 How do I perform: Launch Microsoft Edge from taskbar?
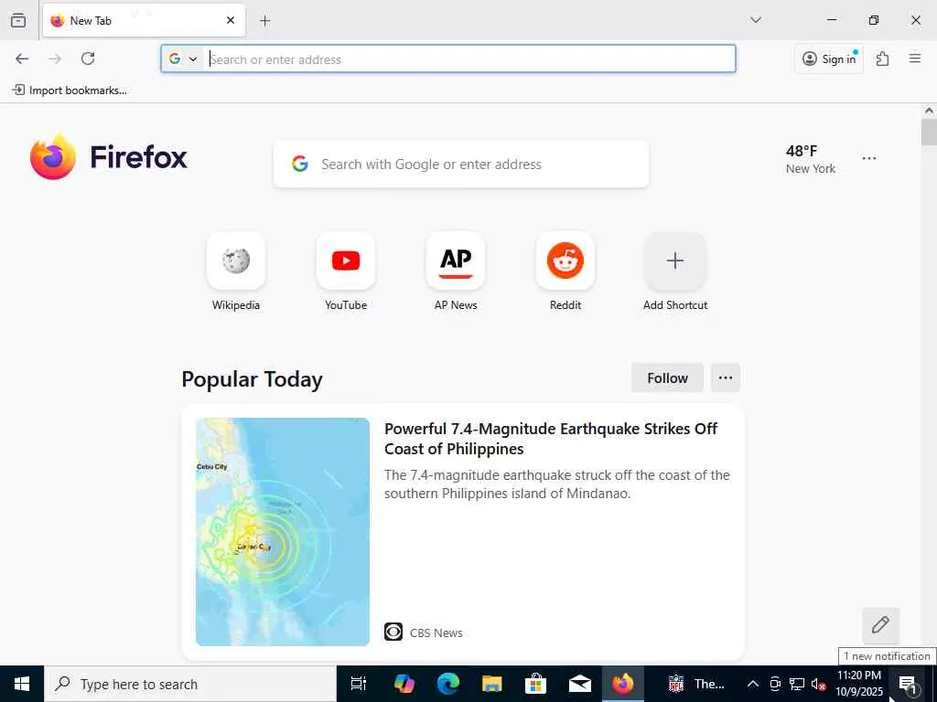[x=448, y=684]
